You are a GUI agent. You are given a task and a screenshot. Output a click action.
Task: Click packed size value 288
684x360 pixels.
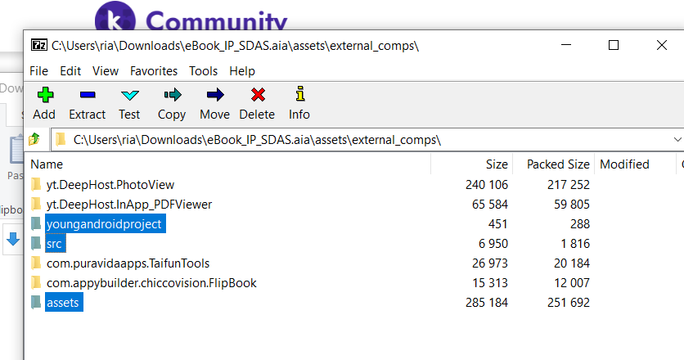pyautogui.click(x=580, y=224)
